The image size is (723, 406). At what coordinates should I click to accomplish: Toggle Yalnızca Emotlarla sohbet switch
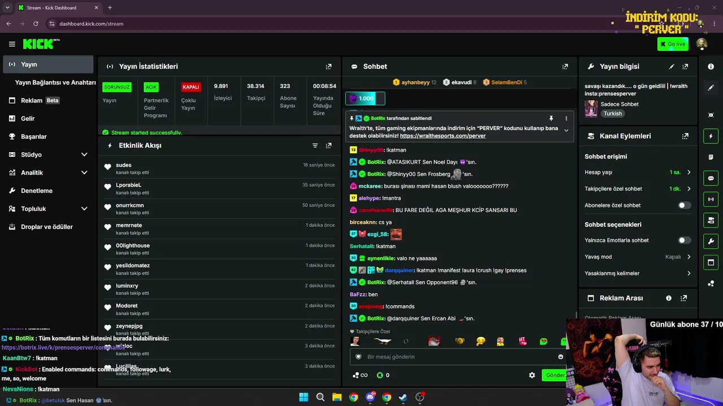(x=684, y=240)
